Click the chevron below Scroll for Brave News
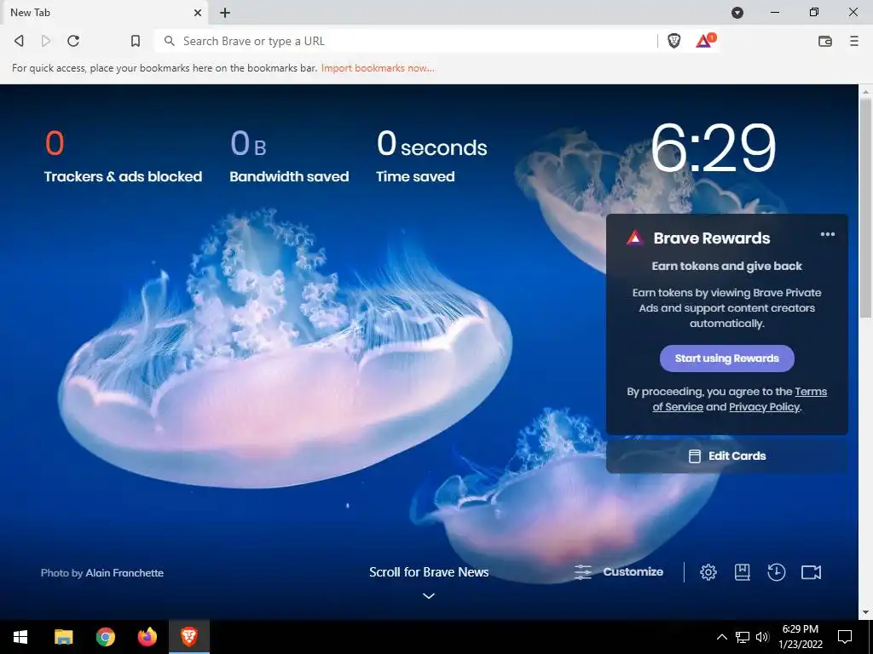Screen dimensions: 873x654 [428, 595]
